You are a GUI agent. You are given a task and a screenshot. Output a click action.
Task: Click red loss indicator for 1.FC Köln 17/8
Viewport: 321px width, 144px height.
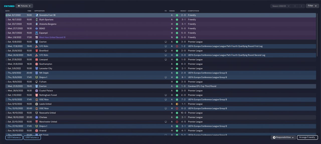coord(177,46)
